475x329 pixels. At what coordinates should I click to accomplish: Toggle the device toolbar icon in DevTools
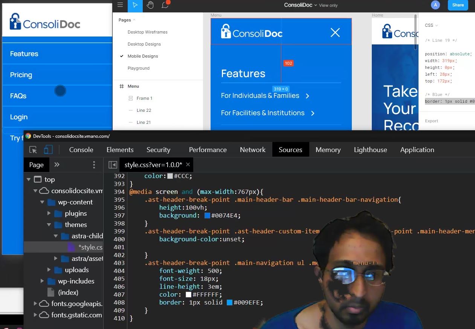(x=48, y=150)
